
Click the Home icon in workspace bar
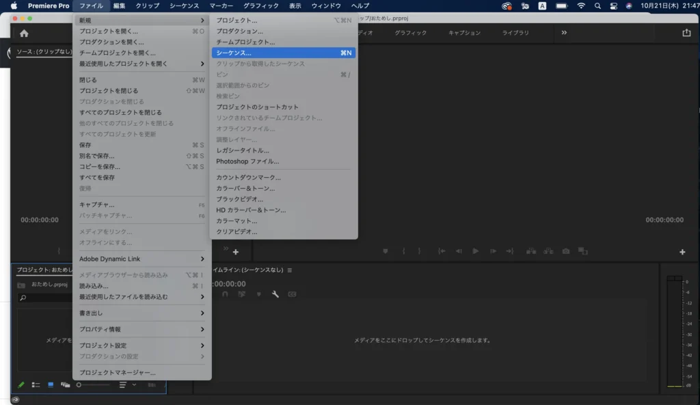(24, 33)
